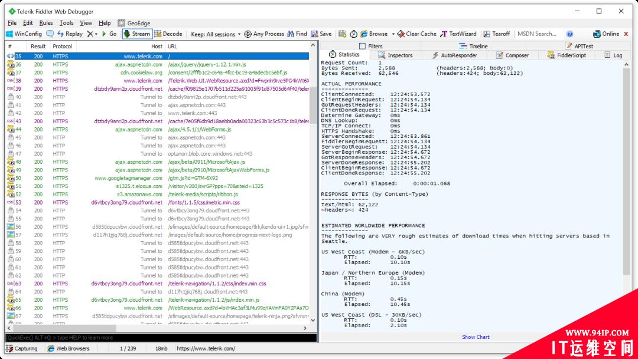Screen dimensions: 638x359
Task: Click the Statistics panel vertical scrollbar
Action: point(627,170)
